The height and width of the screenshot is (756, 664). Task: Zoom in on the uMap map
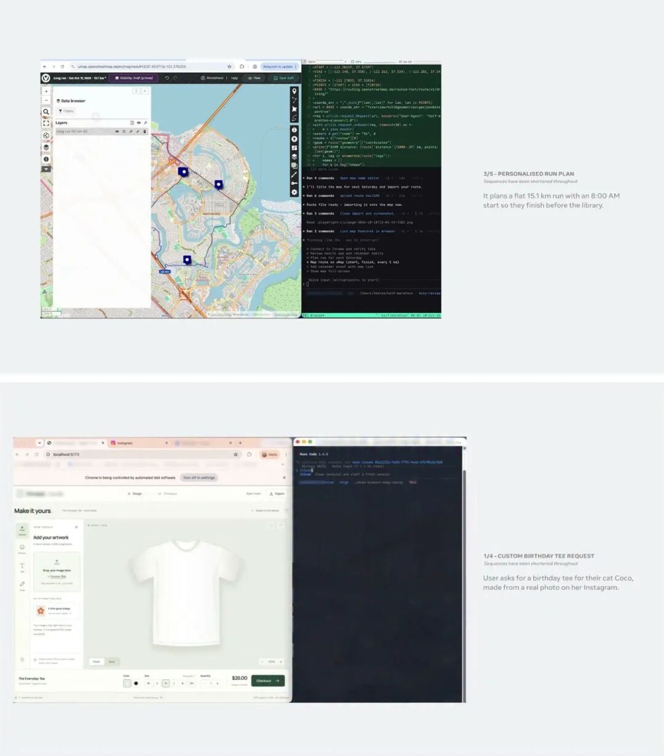coord(46,91)
